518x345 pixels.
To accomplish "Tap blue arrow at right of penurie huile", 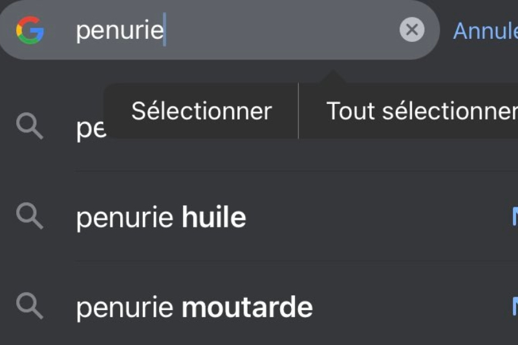I will click(514, 217).
